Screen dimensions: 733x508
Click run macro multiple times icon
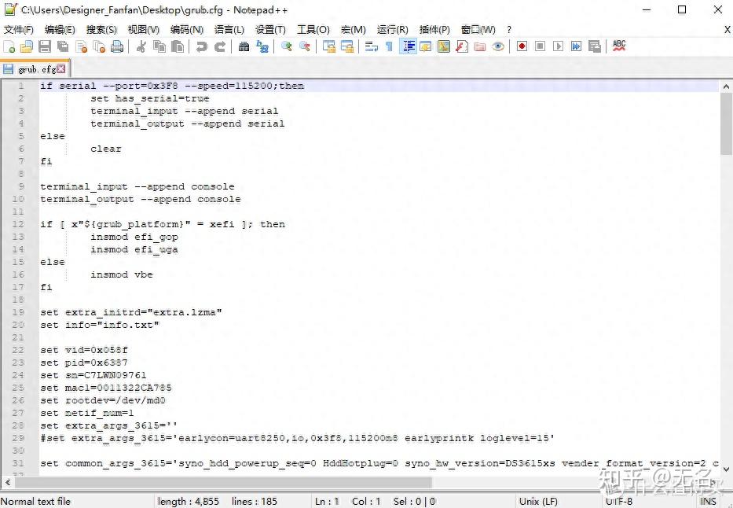click(576, 46)
